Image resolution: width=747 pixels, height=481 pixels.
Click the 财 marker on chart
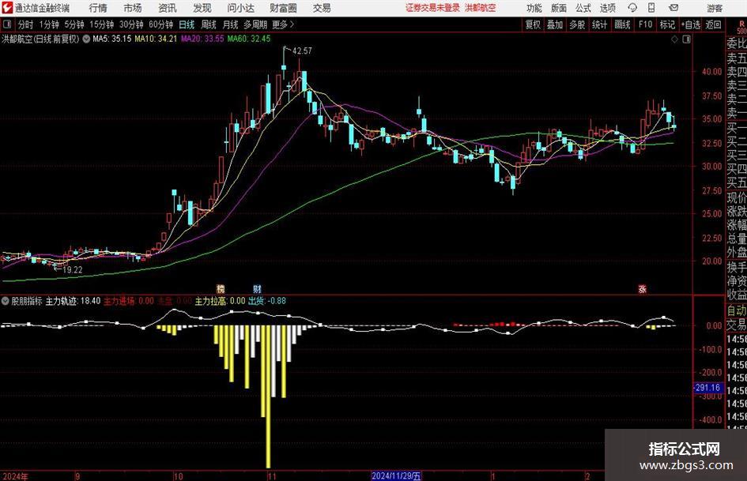257,288
